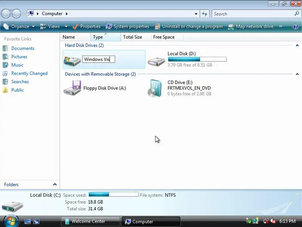302x227 pixels.
Task: Open Documents in Favorite Links
Action: coord(23,48)
